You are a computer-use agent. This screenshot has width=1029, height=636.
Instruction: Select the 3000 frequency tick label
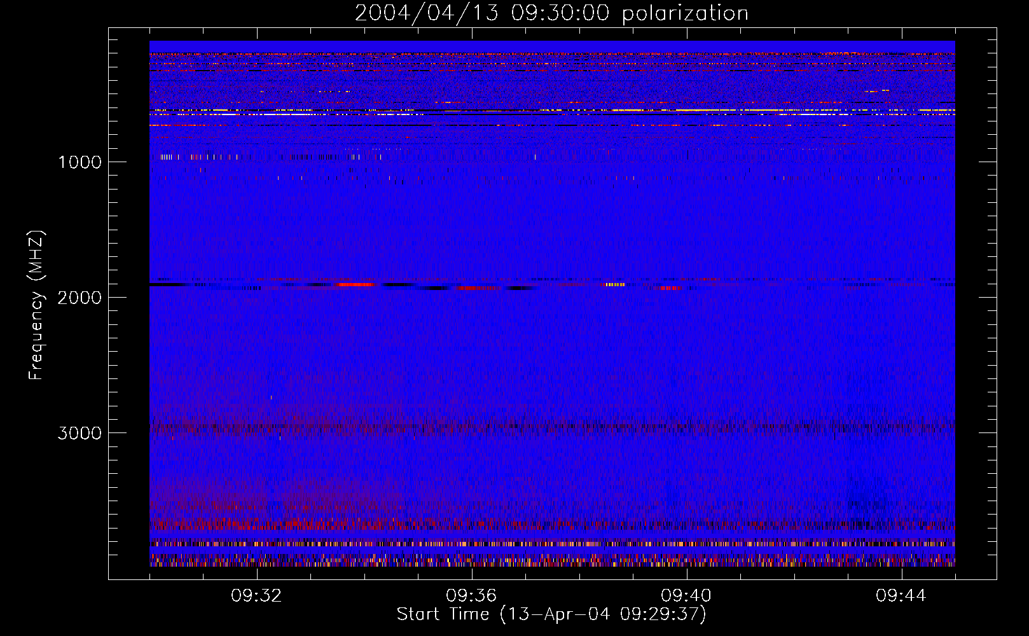point(79,433)
